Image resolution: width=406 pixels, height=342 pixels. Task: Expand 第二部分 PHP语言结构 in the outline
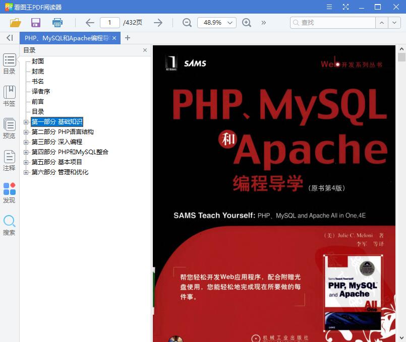coord(26,131)
